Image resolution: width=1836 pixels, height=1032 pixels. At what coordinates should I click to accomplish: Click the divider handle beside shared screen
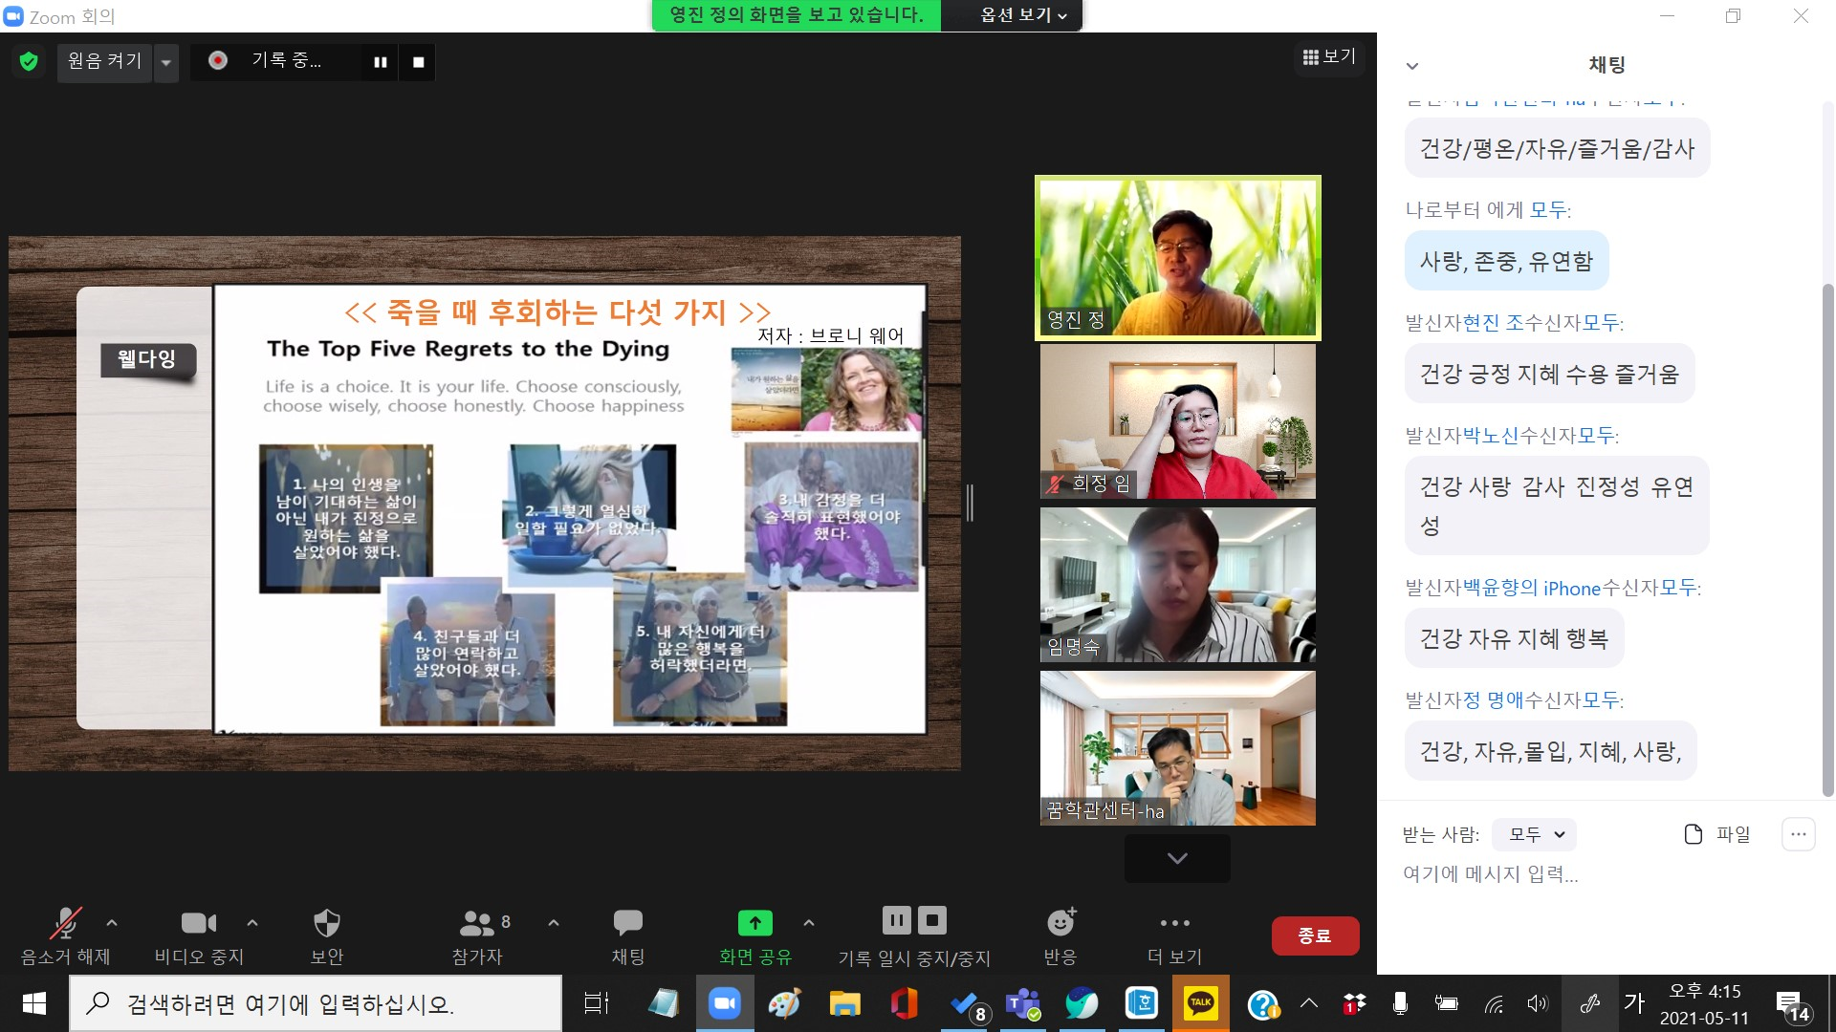(970, 503)
